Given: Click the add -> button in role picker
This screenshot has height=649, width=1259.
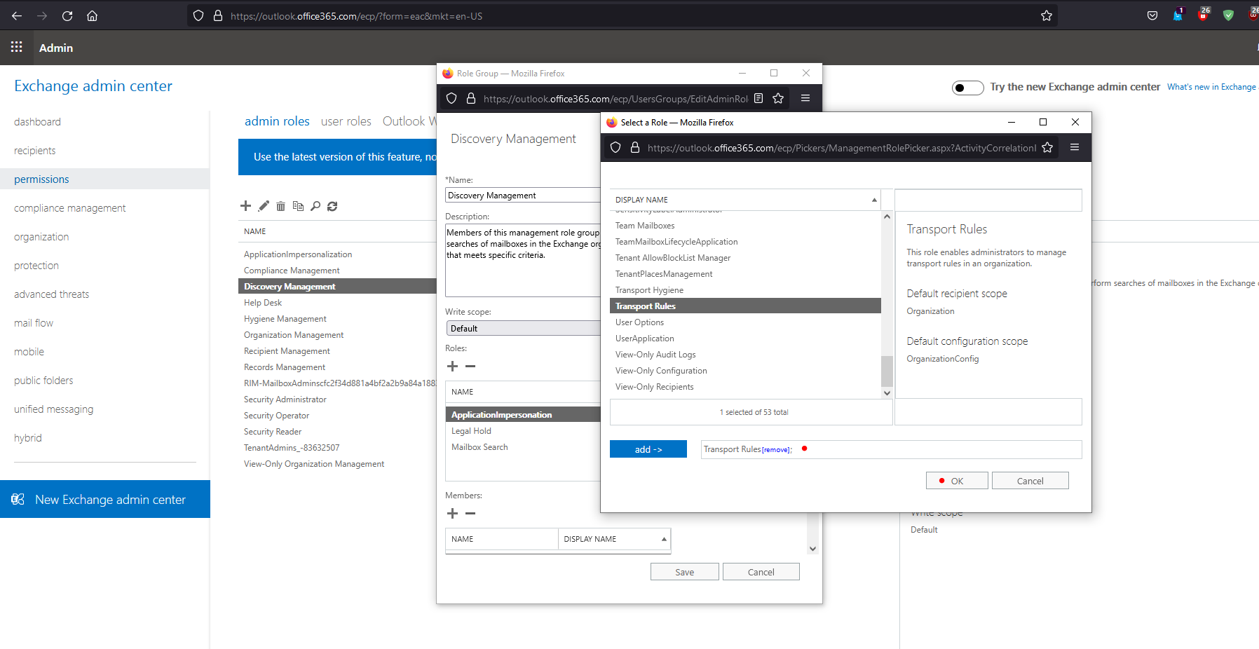Looking at the screenshot, I should point(648,449).
